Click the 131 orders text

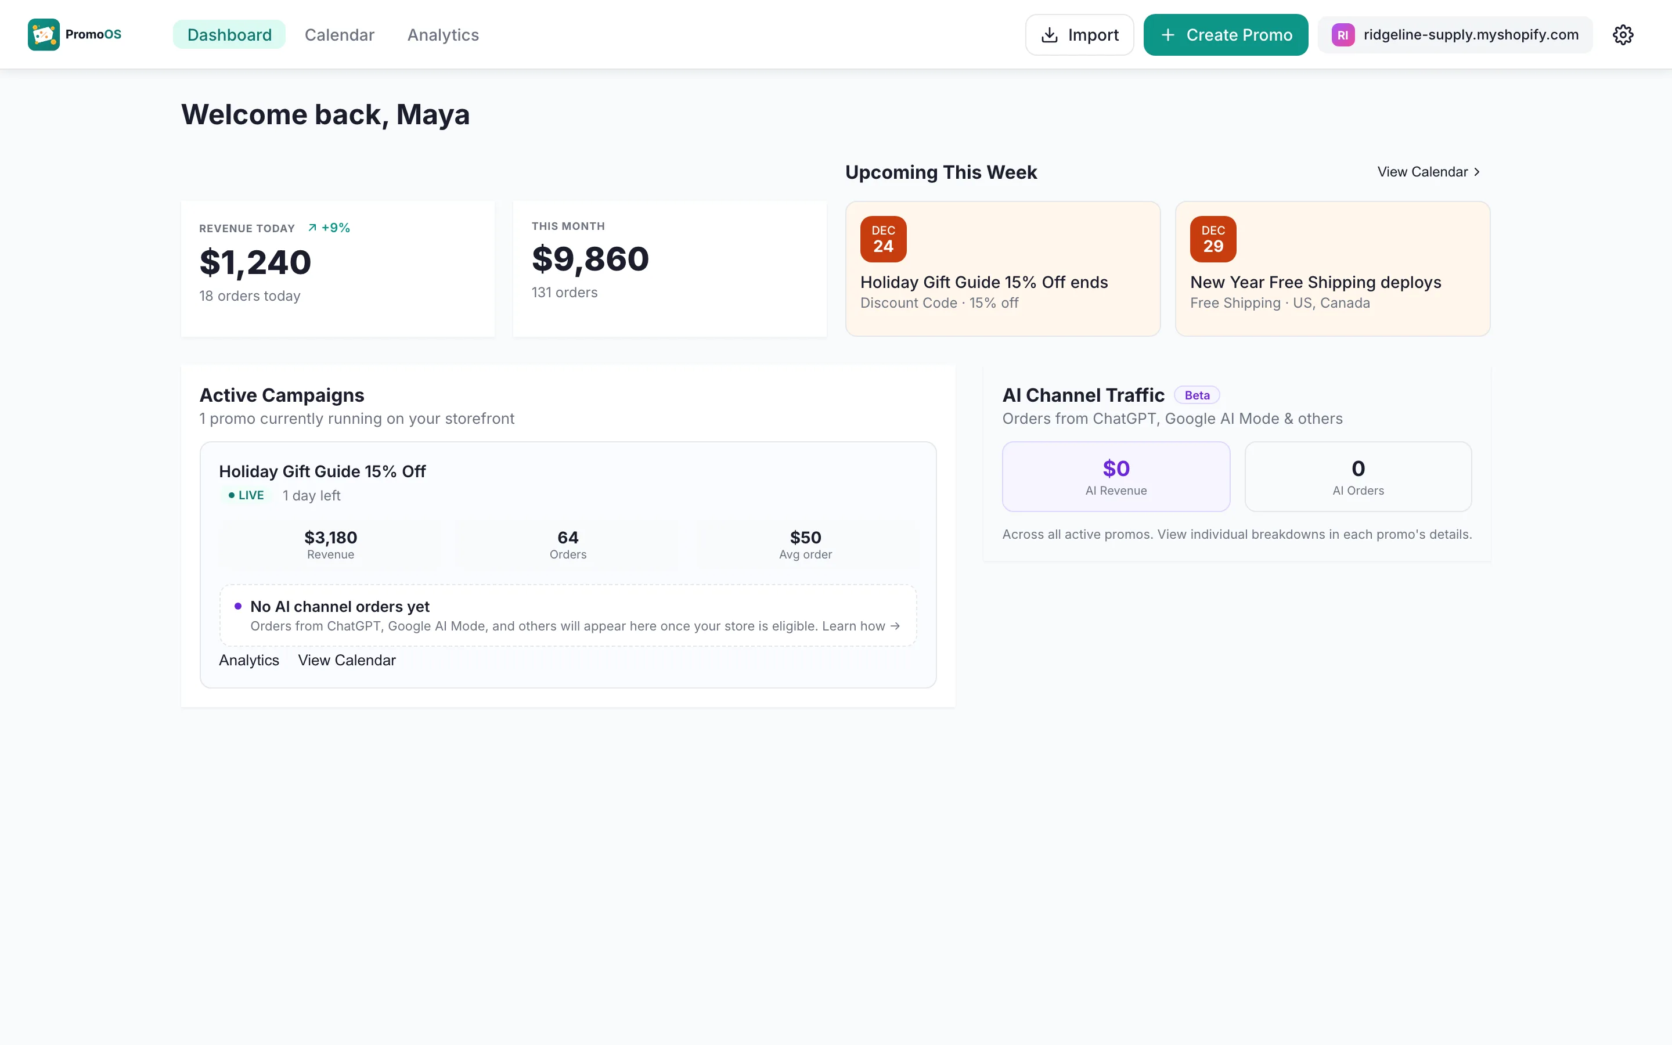coord(564,293)
